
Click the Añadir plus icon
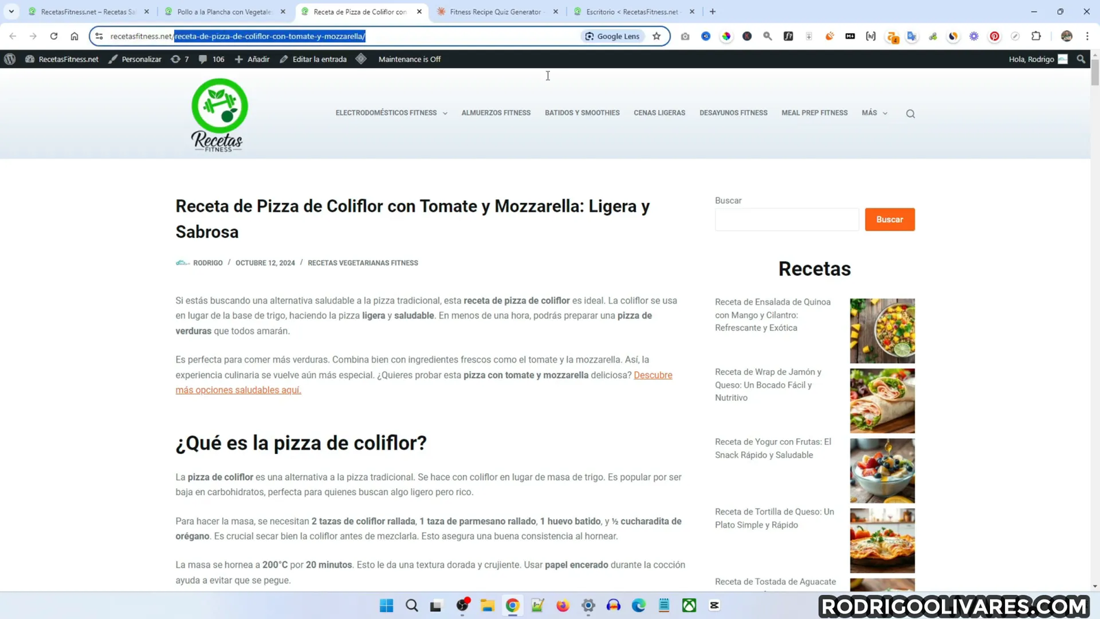[x=239, y=59]
